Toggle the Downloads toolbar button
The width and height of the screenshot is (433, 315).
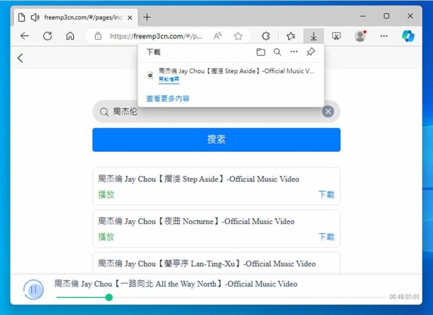(x=313, y=36)
